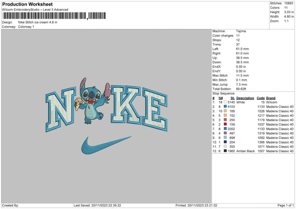
Task: Click the light orange swatch beside 166
Action: coord(225,111)
